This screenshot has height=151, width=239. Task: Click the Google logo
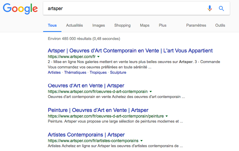20,9
